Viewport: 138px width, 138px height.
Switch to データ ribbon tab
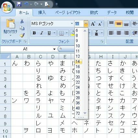click(112, 13)
